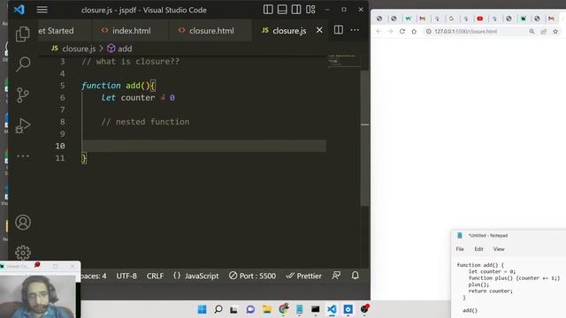Toggle primary side bar layout icon
The image size is (566, 318).
point(268,10)
